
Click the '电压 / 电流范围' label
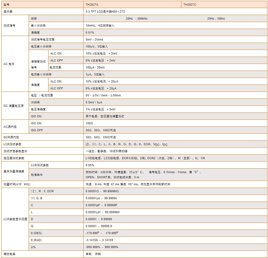pos(42,95)
